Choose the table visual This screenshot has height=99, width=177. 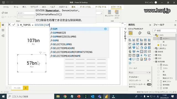point(134,55)
